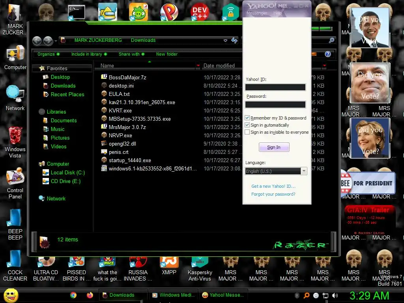Screen dimensions: 404x303
Task: Open the MARK ZUCKER.. desktop folder
Action: click(15, 19)
